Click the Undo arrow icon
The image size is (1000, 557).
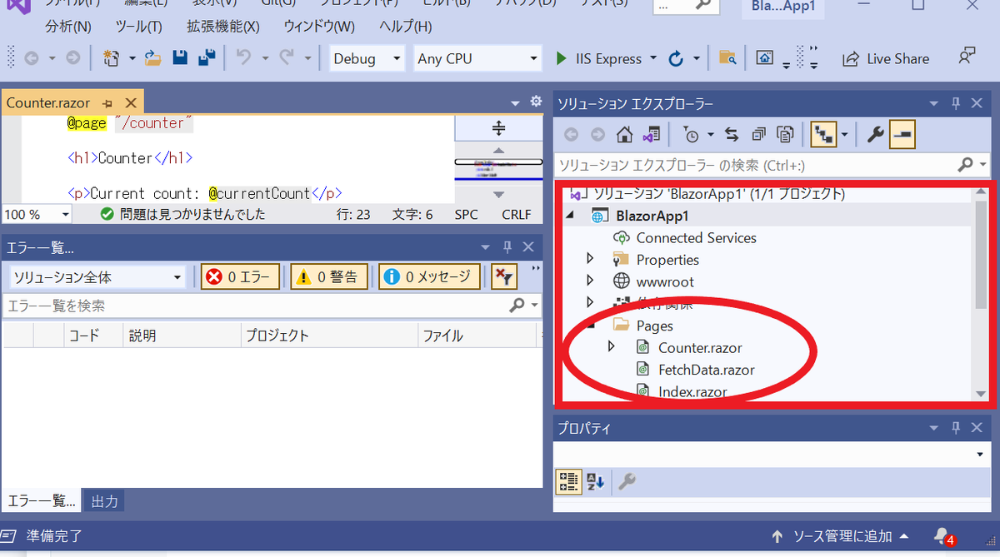pyautogui.click(x=243, y=58)
